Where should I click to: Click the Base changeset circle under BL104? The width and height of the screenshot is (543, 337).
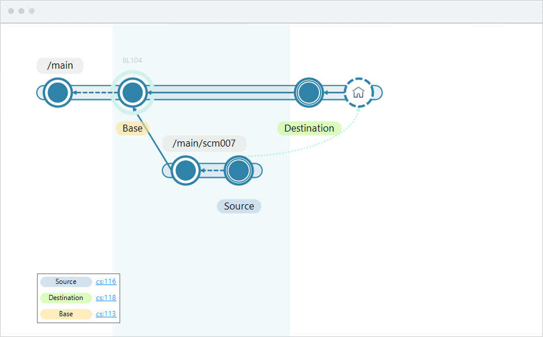coord(132,91)
